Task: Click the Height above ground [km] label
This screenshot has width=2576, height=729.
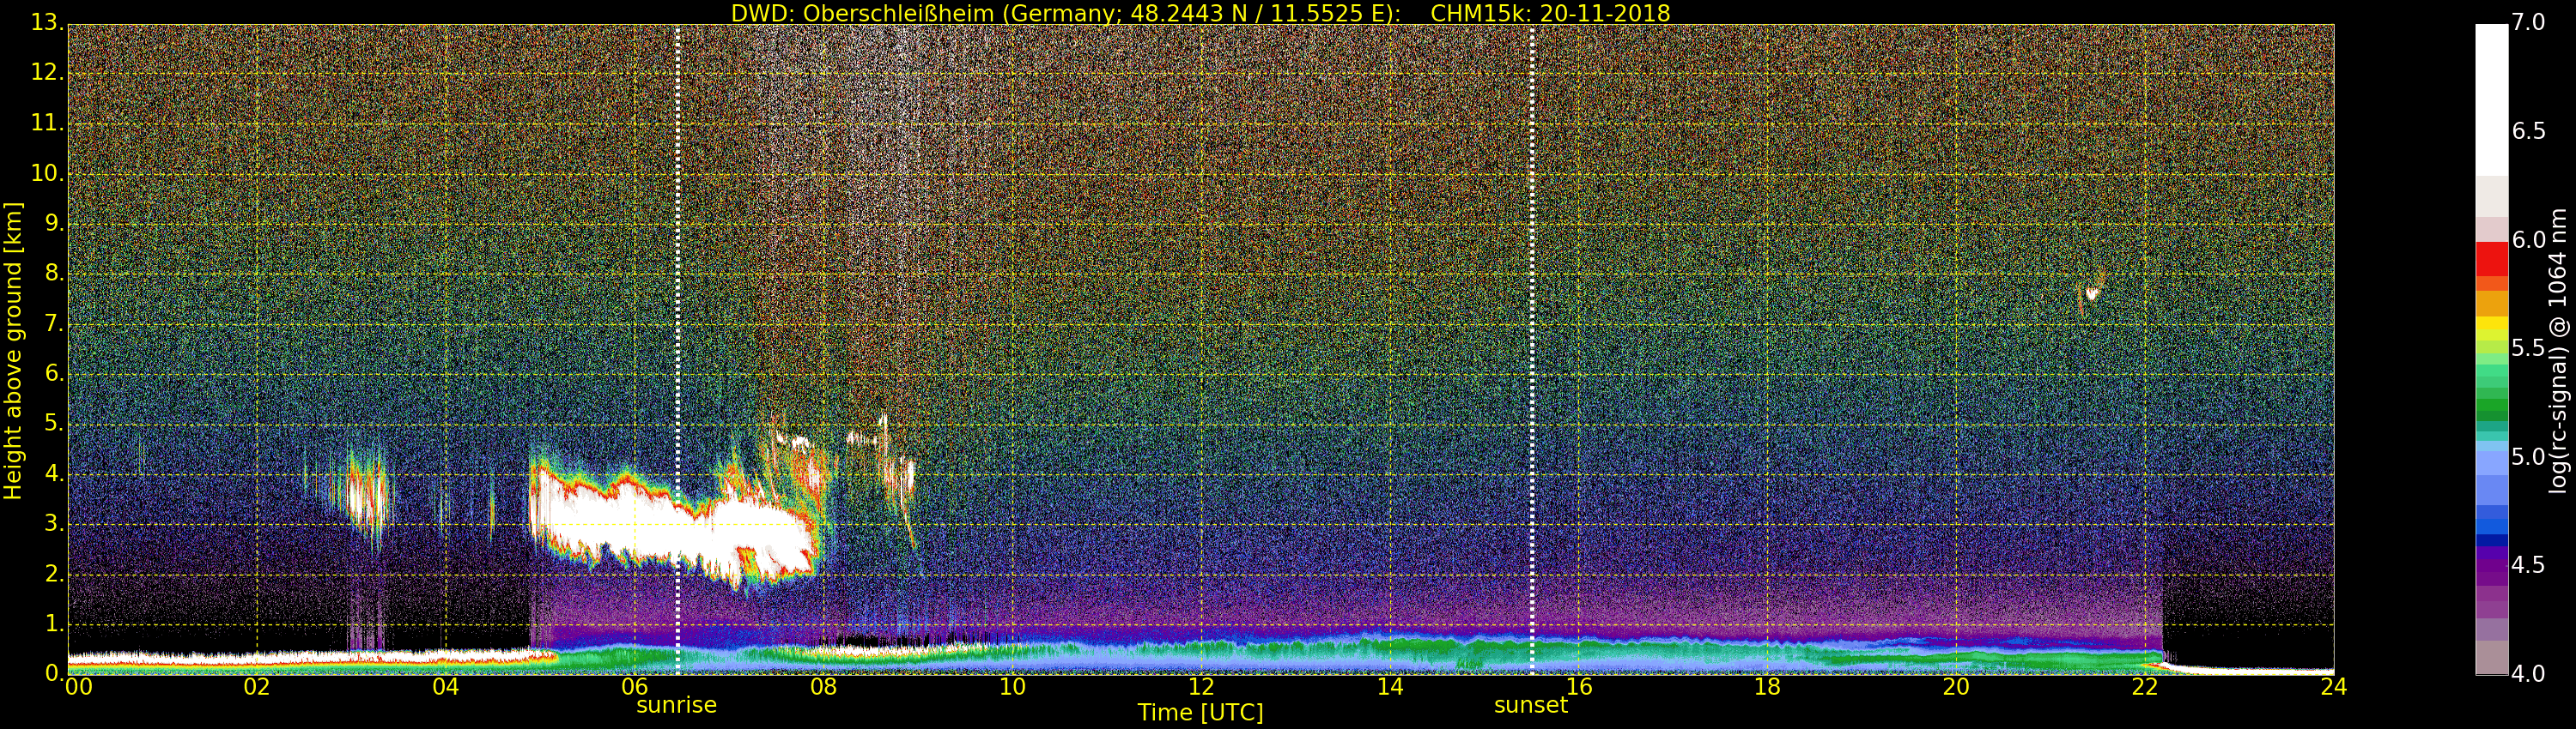Action: 13,350
